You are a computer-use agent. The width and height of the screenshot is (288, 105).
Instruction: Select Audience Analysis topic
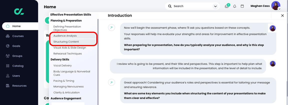click(65, 36)
